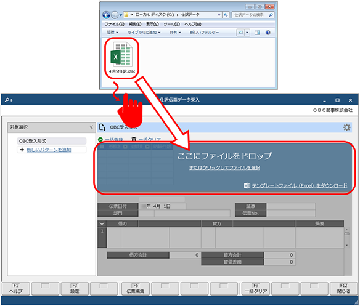Screen dimensions: 360x306
Task: Click the Explorer back arrow button
Action: click(x=106, y=15)
